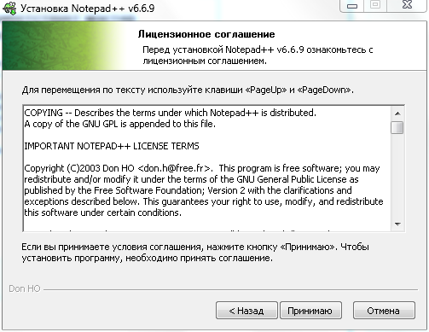Go back with the Назад button
The image size is (429, 332).
pyautogui.click(x=246, y=311)
